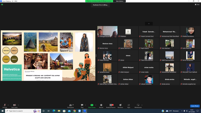This screenshot has width=201, height=113.
Task: Collapse gallery with the up chevron
Action: [x=149, y=24]
